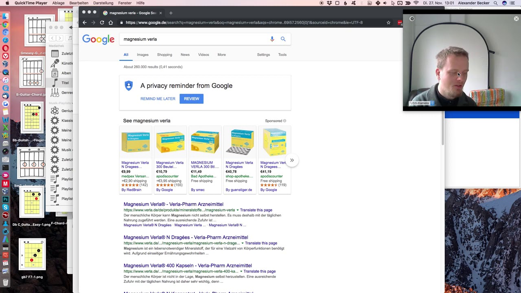Expand the Musik-Playlists section header in iTunes

point(60,103)
